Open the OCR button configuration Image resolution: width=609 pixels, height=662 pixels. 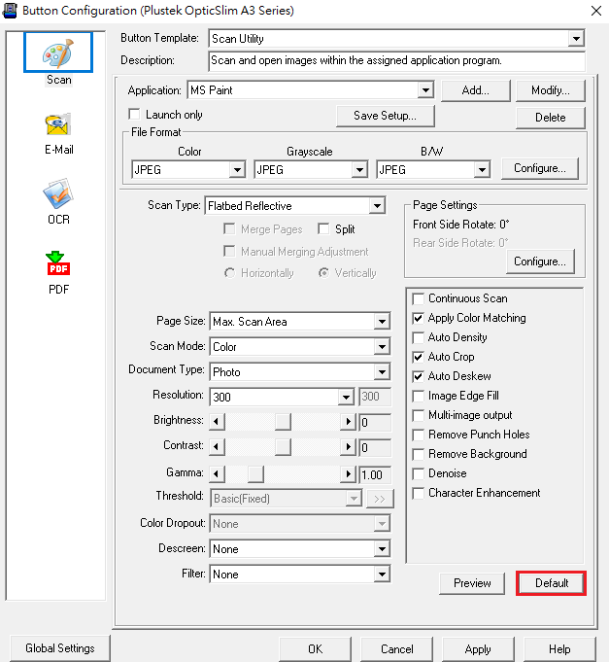(x=58, y=195)
